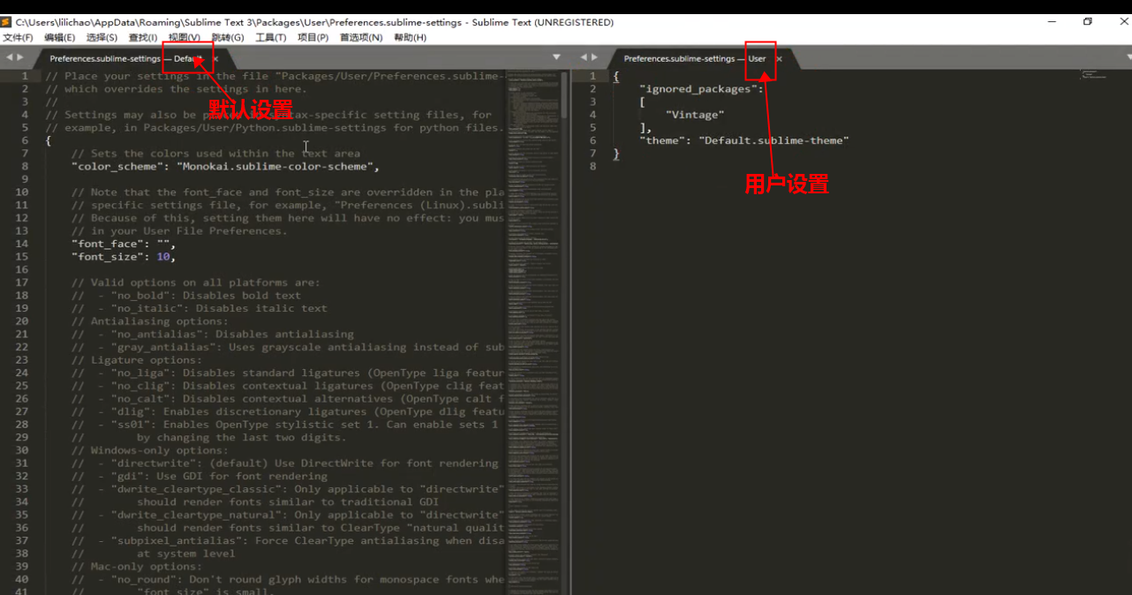Open the 工具(T) menu
Image resolution: width=1132 pixels, height=595 pixels.
click(x=271, y=38)
